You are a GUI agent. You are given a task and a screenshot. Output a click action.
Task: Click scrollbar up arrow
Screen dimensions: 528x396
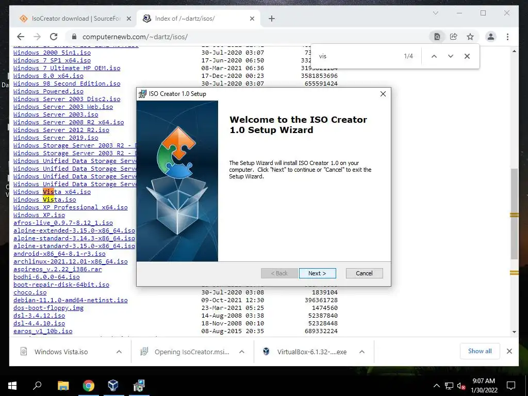pos(514,51)
